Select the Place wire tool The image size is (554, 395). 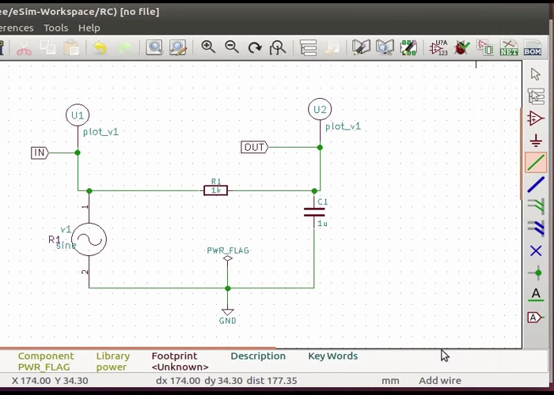point(536,163)
